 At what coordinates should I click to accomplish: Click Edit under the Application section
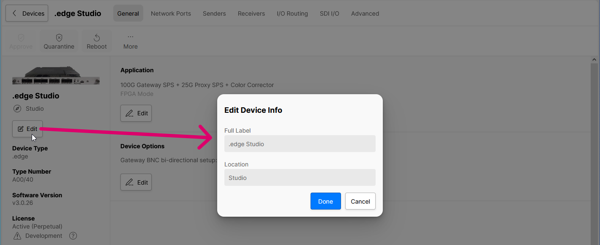pyautogui.click(x=136, y=113)
